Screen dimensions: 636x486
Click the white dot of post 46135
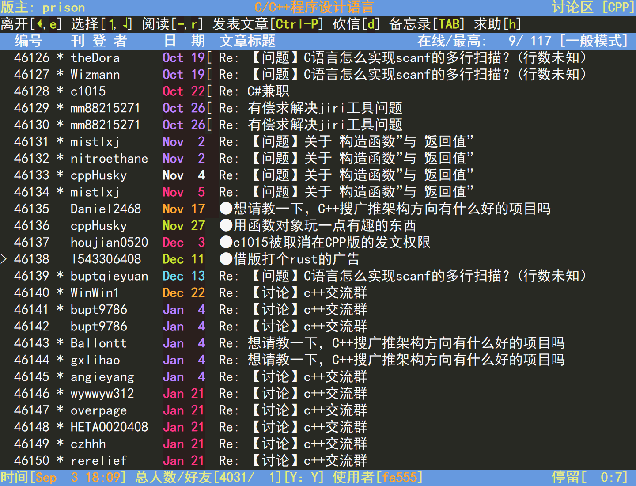[226, 209]
